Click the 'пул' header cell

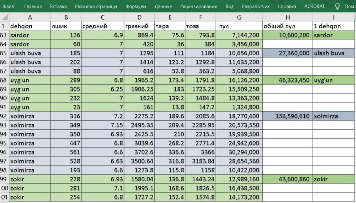pyautogui.click(x=239, y=26)
